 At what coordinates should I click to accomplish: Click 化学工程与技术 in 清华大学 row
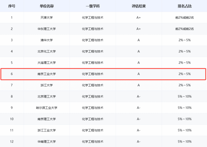tap(93, 40)
